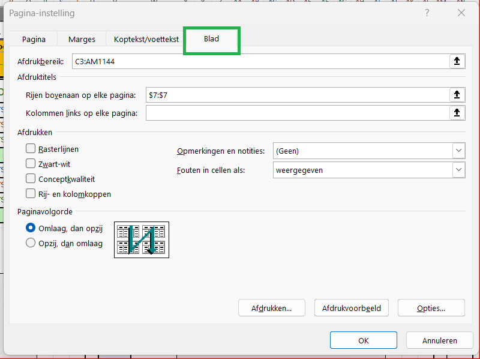Collapse dialog using Afdrukbereik range selector arrow

tap(457, 61)
